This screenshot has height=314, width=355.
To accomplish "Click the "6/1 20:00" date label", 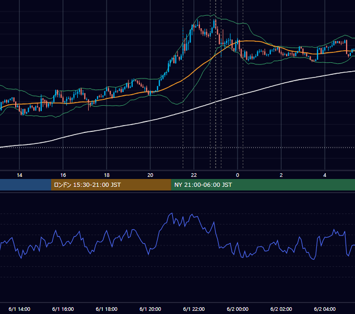I will 150,309.
